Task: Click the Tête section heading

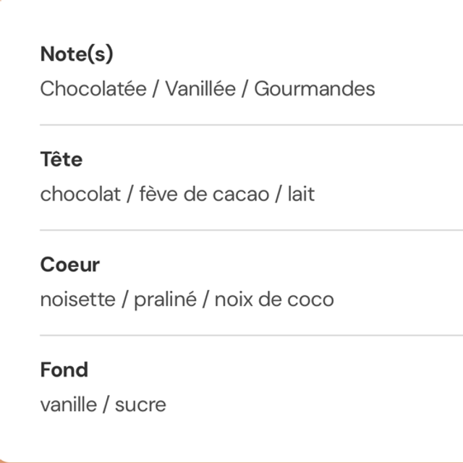Action: click(61, 159)
